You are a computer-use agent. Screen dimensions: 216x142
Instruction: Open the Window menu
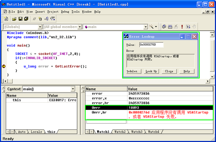pyautogui.click(x=87, y=12)
